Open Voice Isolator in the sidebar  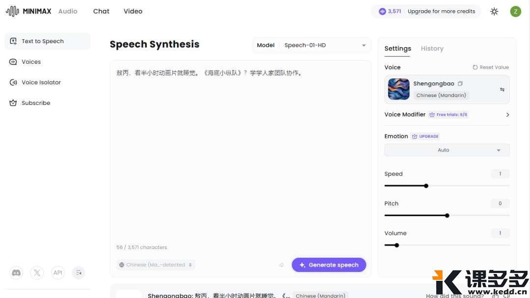[x=48, y=82]
